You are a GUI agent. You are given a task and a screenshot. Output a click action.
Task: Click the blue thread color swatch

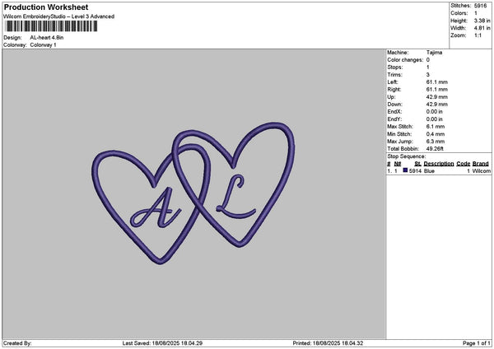click(x=405, y=170)
